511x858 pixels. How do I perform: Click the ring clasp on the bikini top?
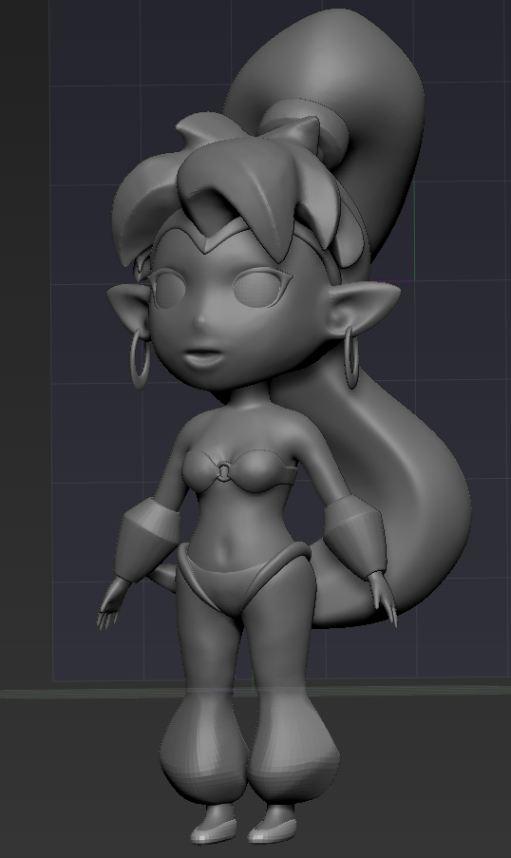click(224, 470)
